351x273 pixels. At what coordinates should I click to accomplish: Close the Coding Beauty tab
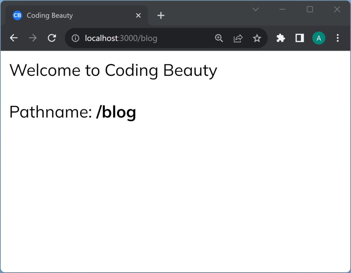[x=138, y=15]
